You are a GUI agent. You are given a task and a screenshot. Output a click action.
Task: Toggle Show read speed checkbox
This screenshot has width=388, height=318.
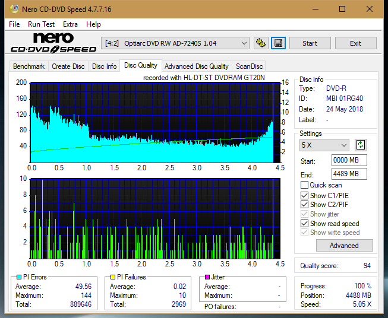click(x=304, y=223)
